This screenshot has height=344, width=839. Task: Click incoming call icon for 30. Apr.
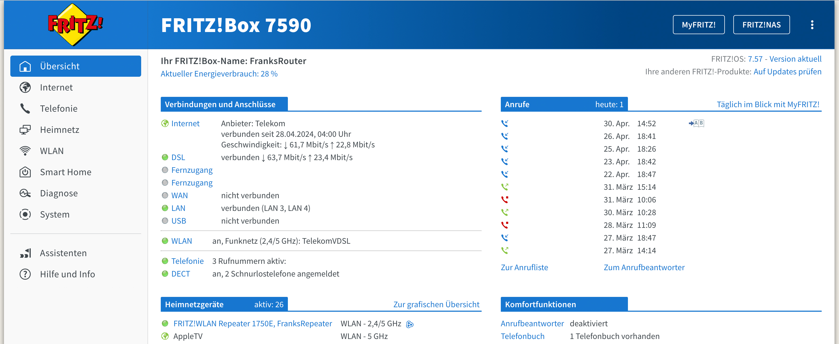tap(505, 123)
